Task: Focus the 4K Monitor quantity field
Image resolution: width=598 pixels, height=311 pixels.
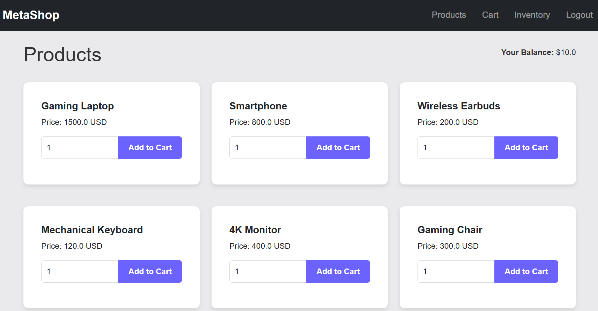Action: coord(268,271)
